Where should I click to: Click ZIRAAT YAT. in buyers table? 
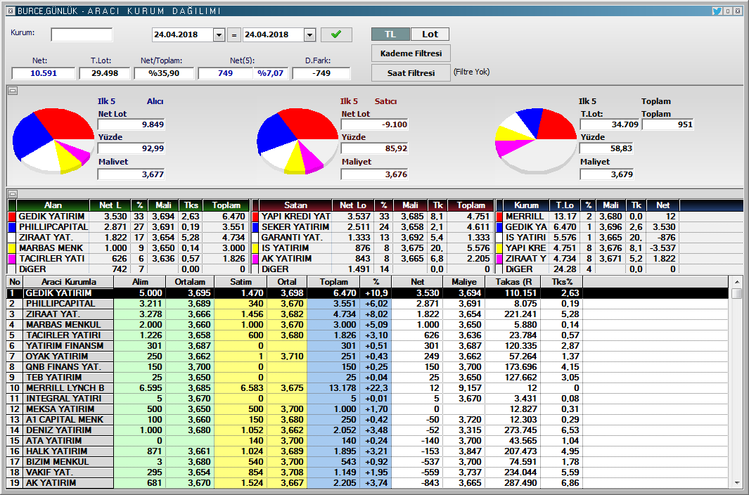point(46,238)
